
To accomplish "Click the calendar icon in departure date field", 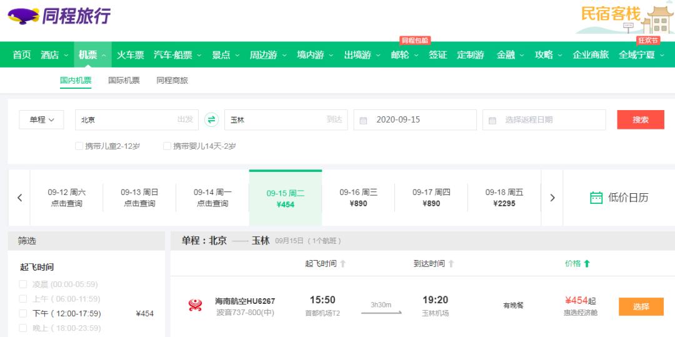I will pos(364,120).
